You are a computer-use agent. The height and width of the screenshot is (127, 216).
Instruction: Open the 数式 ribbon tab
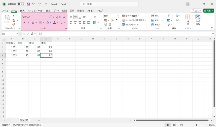48,11
